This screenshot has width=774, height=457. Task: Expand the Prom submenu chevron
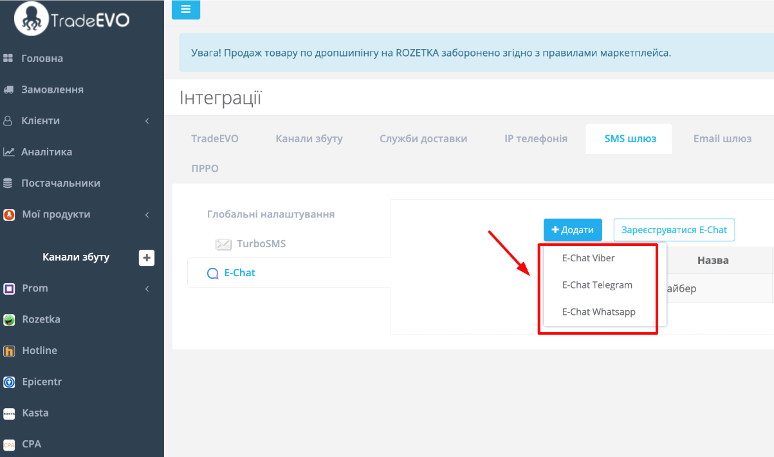coord(147,288)
